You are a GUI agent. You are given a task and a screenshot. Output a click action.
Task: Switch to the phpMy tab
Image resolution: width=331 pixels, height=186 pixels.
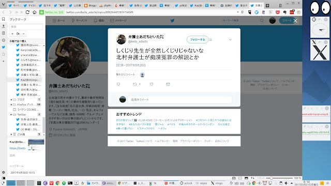106,6
